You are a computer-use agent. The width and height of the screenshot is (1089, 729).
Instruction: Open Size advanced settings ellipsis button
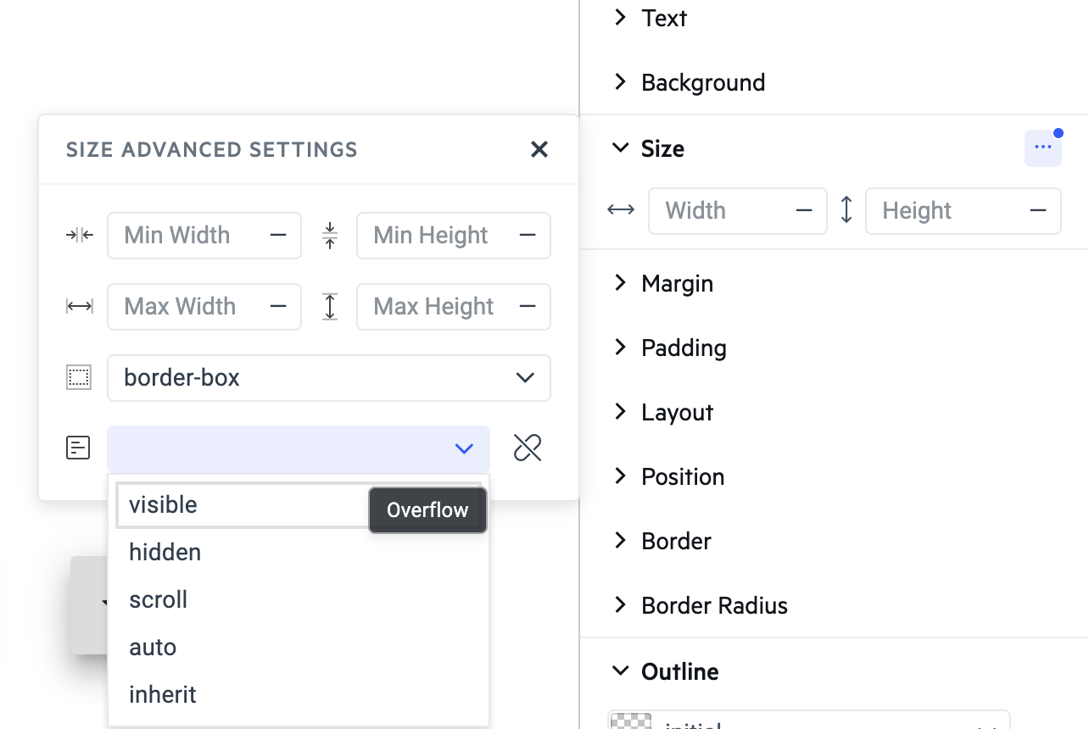[x=1042, y=148]
